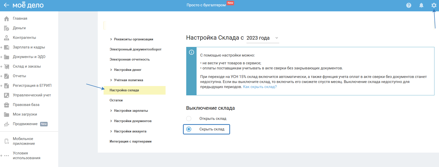Viewport: 439px width, 167px height.
Task: Click the Правовая база briefcase icon
Action: point(7,105)
